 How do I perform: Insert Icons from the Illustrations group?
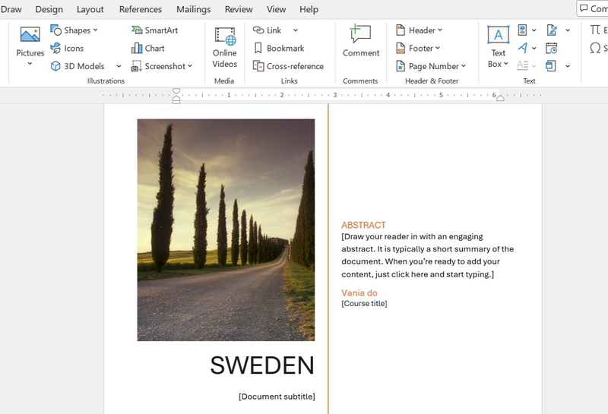coord(67,48)
